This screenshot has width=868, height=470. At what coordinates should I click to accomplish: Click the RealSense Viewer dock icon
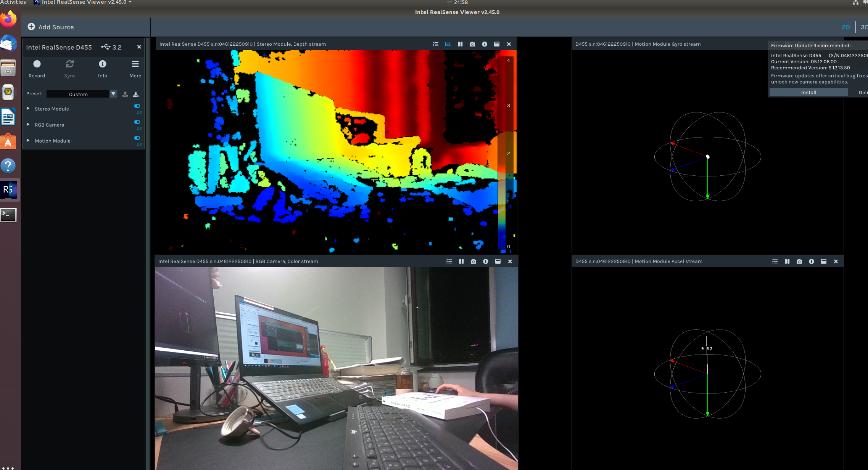coord(8,190)
